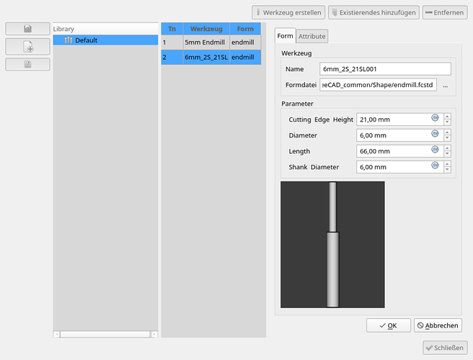Open expression editor for Cutting Edge Height
This screenshot has width=473, height=360.
(435, 119)
